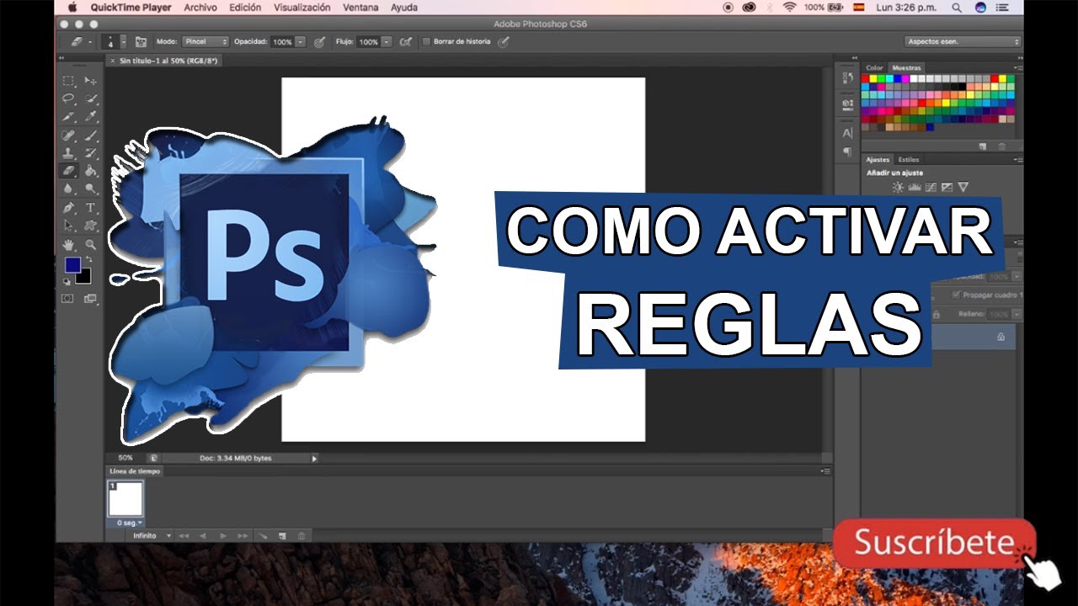The width and height of the screenshot is (1078, 606).
Task: Select the History Brush tool
Action: click(x=90, y=152)
